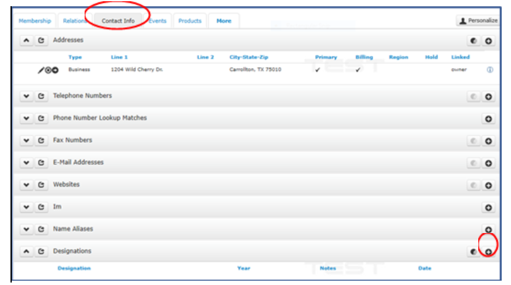Add a new website entry
The width and height of the screenshot is (511, 285).
pyautogui.click(x=488, y=185)
